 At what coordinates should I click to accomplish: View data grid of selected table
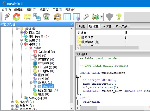[x=67, y=17]
